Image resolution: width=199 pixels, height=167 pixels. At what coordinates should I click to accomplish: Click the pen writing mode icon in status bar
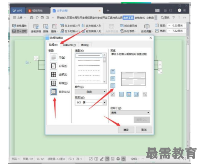tap(102, 159)
